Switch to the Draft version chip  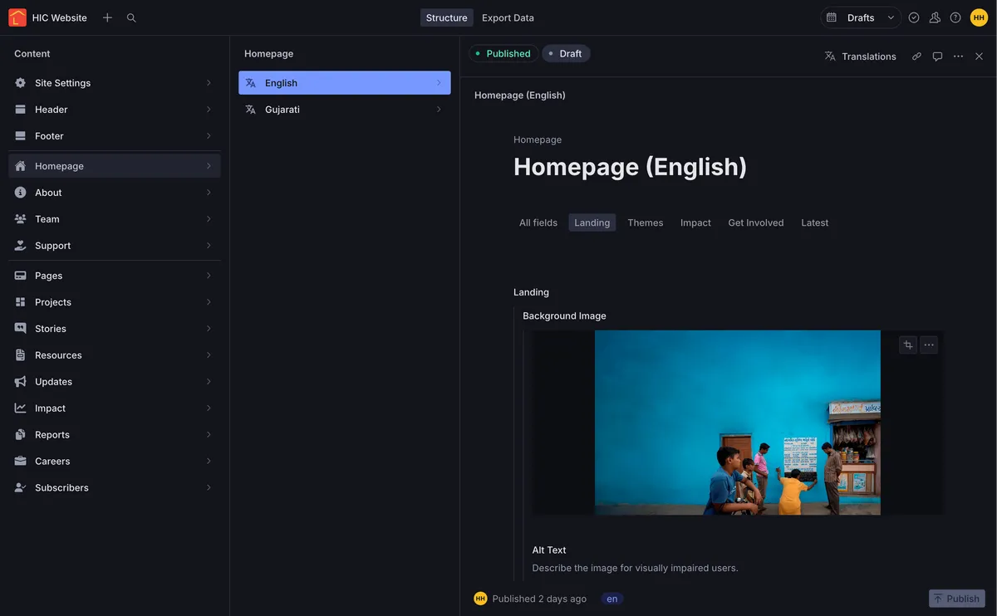pyautogui.click(x=566, y=52)
